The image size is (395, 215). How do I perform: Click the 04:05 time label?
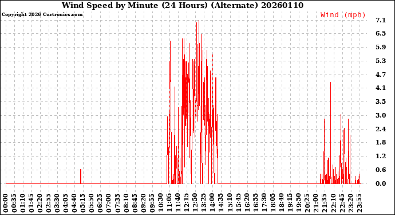click(x=66, y=203)
